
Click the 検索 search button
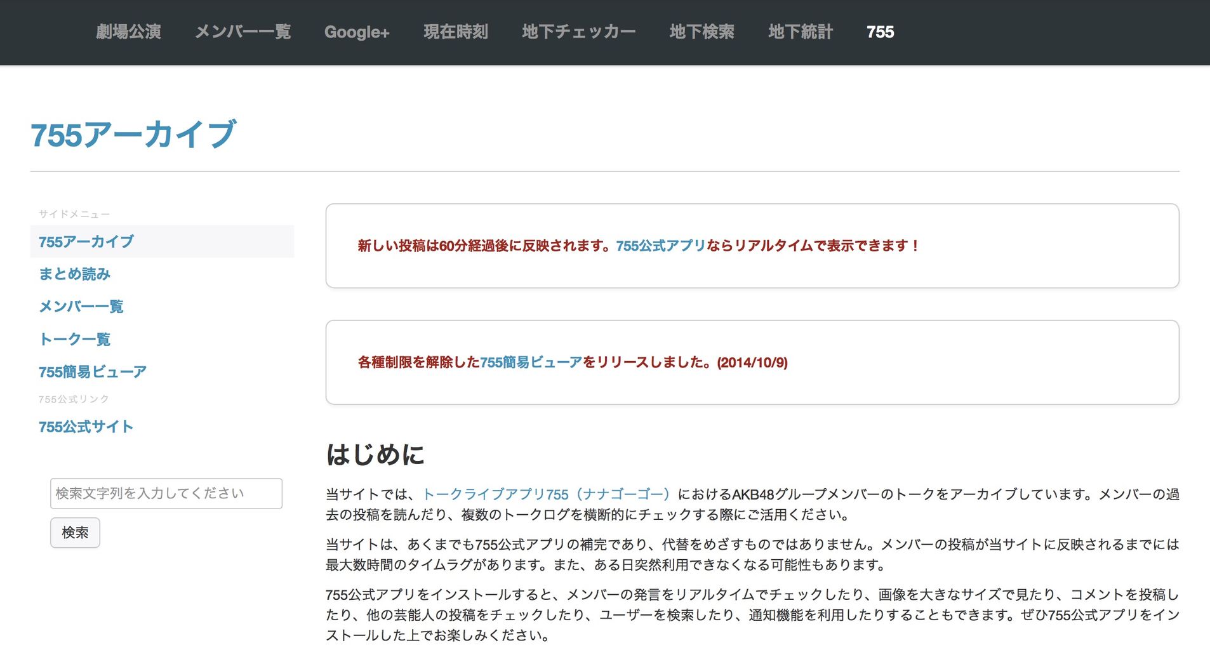[x=75, y=533]
